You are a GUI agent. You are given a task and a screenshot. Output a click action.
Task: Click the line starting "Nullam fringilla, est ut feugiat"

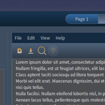pyautogui.click(x=60, y=69)
